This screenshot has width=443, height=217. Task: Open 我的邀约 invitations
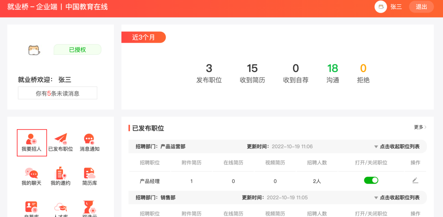pyautogui.click(x=60, y=176)
